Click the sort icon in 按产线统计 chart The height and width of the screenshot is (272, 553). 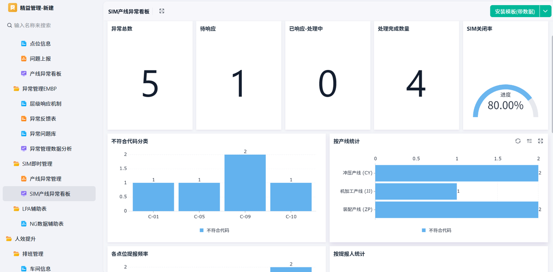529,141
